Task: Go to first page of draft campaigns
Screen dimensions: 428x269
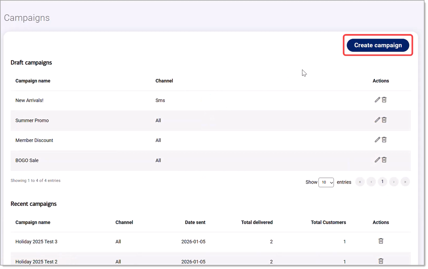Action: [x=360, y=182]
